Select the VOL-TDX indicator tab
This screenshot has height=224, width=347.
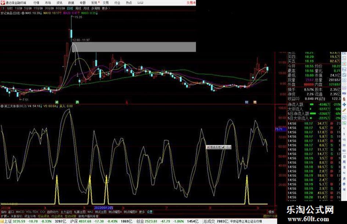click(32, 212)
